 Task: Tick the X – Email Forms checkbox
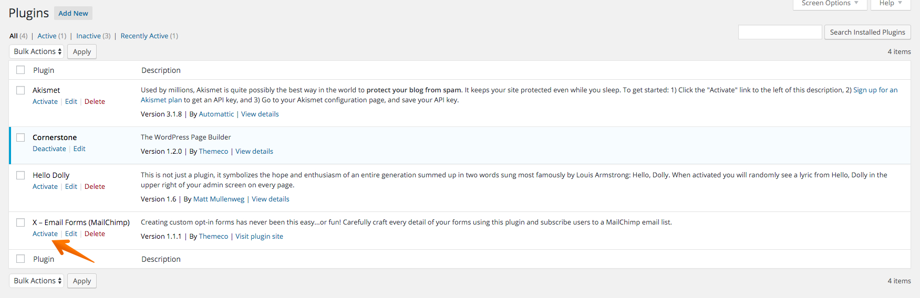coord(20,222)
